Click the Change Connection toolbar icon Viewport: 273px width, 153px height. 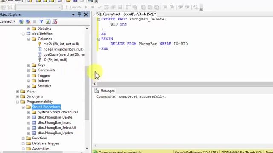point(10,7)
